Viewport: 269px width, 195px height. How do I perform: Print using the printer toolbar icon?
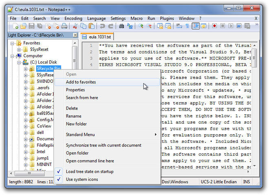64,26
